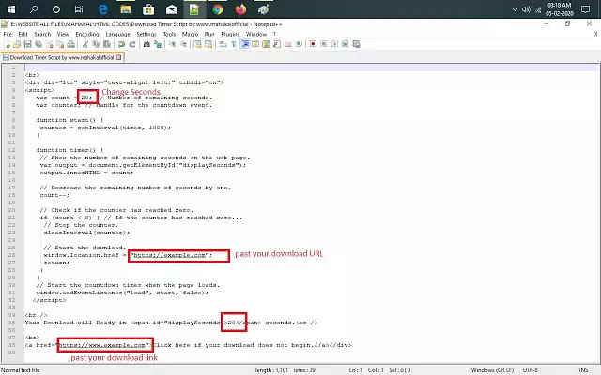Toggle INS insert mode in status bar
Viewport: 601px width, 375px height.
[583, 370]
